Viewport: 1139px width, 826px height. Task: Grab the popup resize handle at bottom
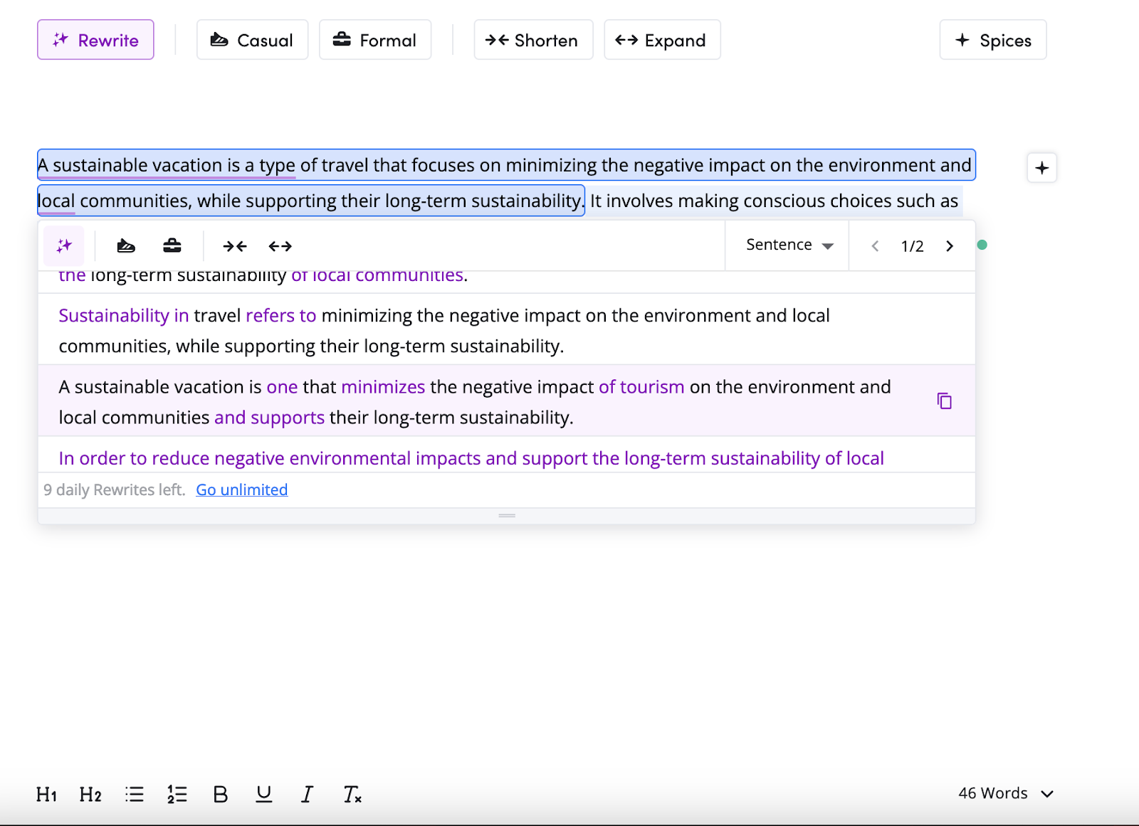[x=507, y=516]
